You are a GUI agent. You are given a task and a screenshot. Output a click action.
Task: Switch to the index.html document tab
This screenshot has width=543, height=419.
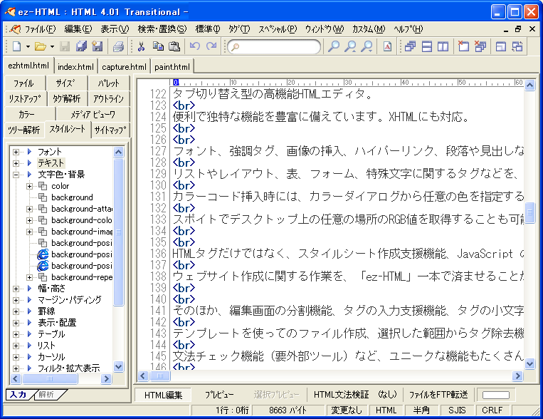75,66
